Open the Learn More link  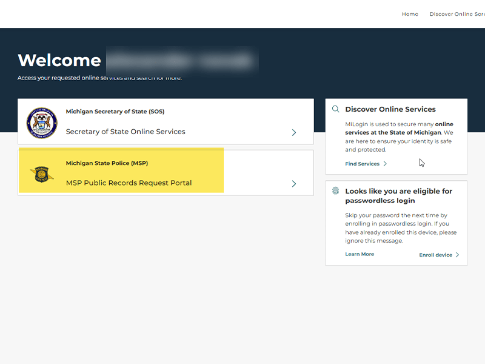(x=360, y=254)
